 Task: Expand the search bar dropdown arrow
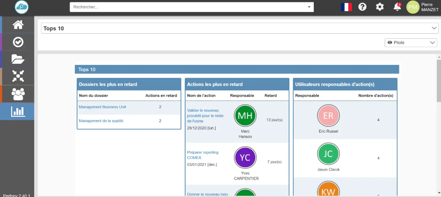[x=309, y=7]
